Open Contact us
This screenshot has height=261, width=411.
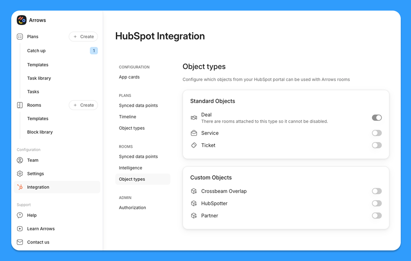(x=38, y=242)
